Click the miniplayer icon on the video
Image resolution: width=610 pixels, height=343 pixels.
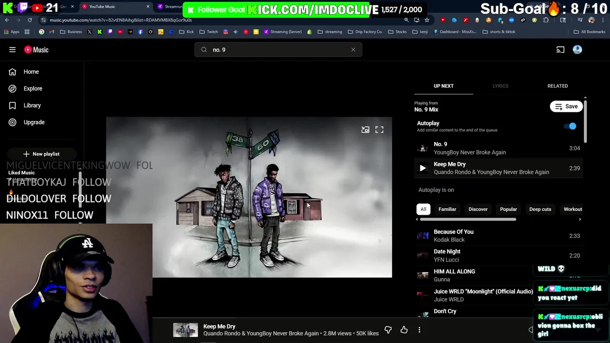tap(365, 130)
